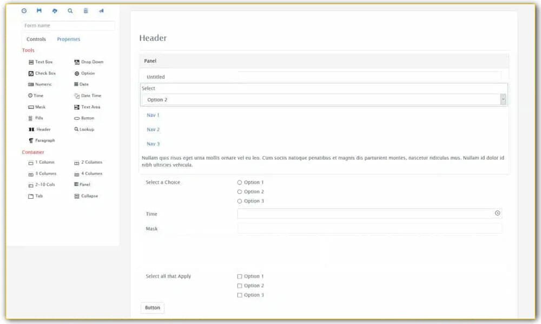The height and width of the screenshot is (324, 541).
Task: Add a Date Time control
Action: [x=89, y=96]
